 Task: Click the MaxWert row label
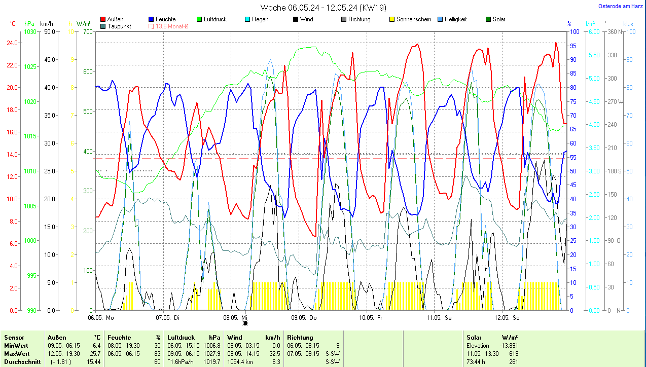[17, 354]
